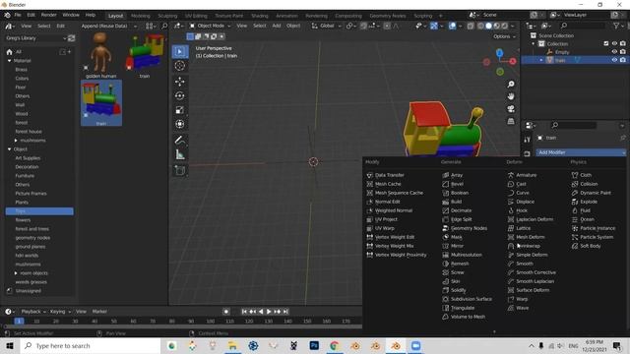Select the highlighted train asset thumbnail
The width and height of the screenshot is (630, 354).
click(101, 103)
